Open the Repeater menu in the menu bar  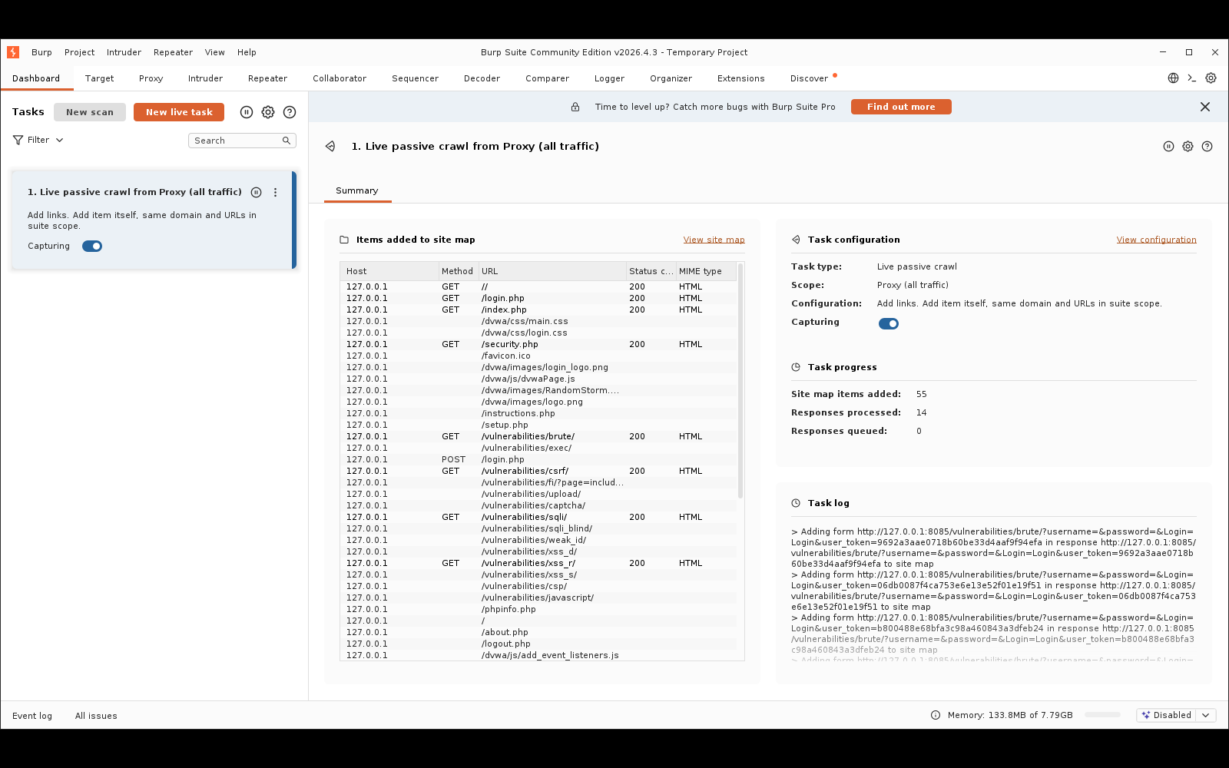pyautogui.click(x=173, y=52)
